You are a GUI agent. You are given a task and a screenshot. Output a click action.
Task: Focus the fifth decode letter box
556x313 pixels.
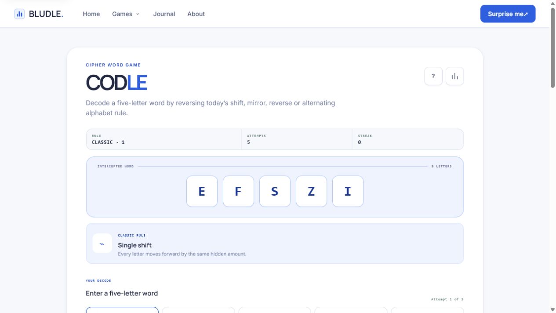tap(427, 310)
